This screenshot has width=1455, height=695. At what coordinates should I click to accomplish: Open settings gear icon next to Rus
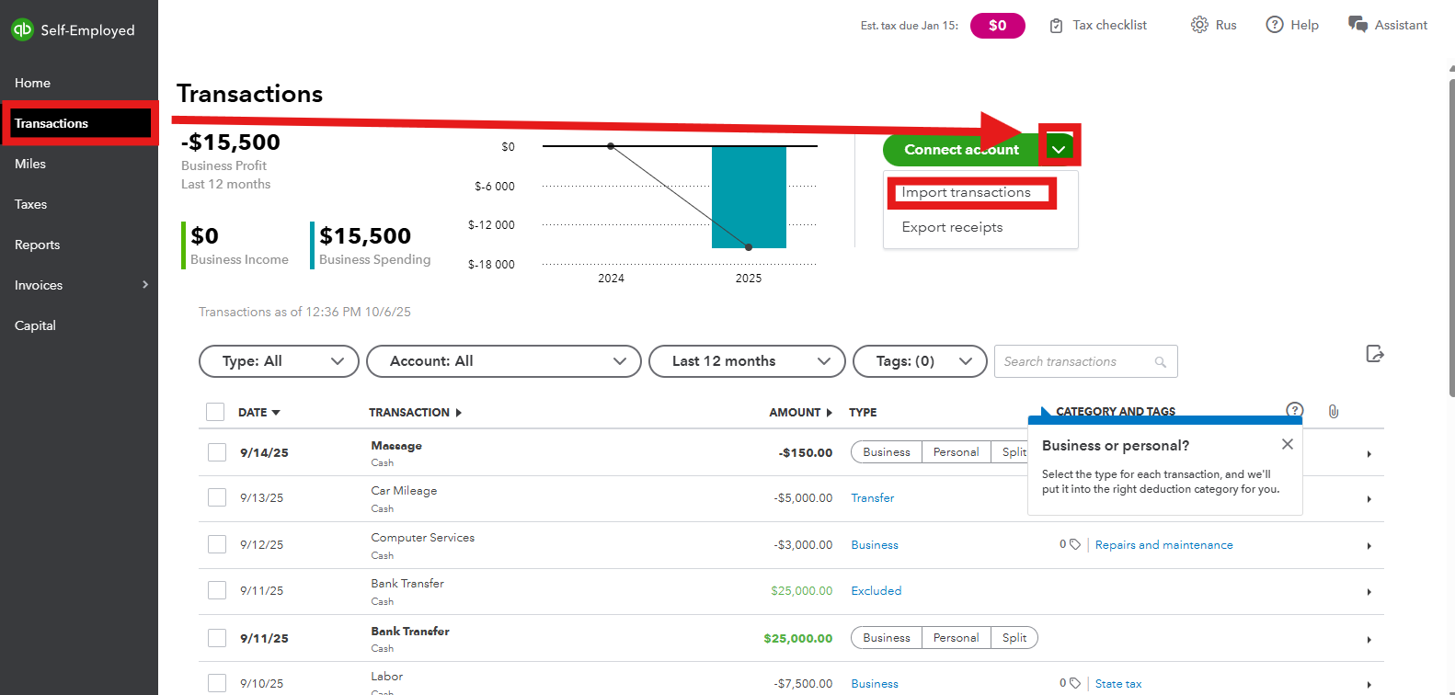tap(1198, 25)
